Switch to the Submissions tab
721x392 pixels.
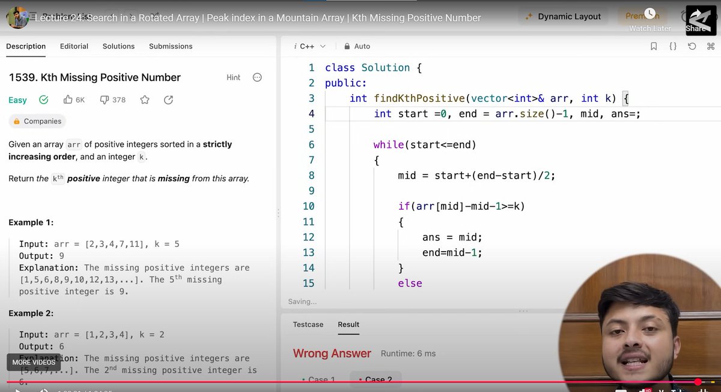coord(170,46)
